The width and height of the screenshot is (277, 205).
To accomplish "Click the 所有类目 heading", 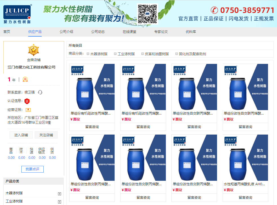I will click(75, 46).
